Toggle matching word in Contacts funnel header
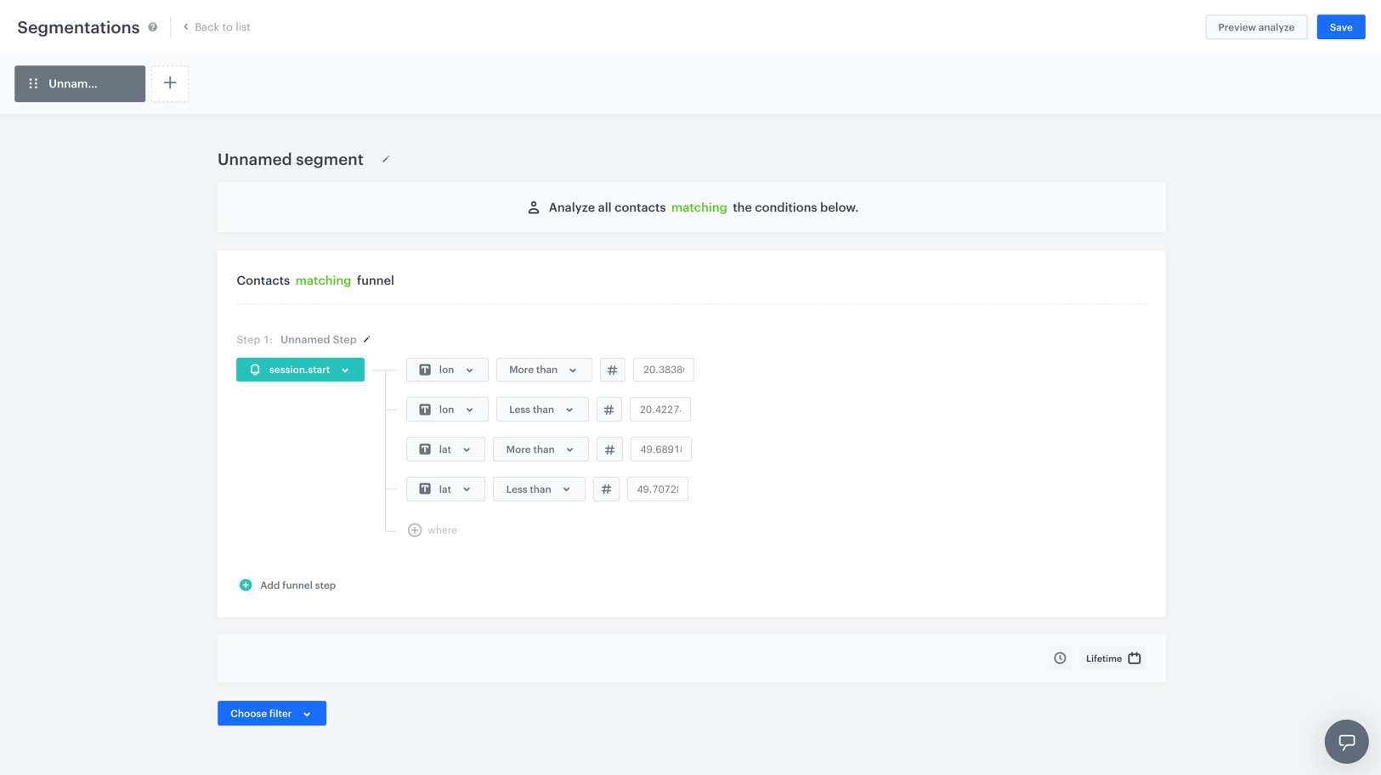Viewport: 1381px width, 775px height. (x=323, y=280)
